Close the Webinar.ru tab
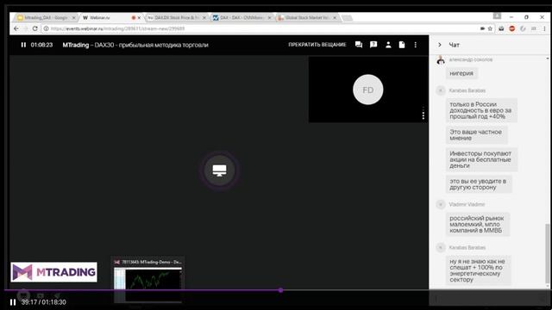Image resolution: width=552 pixels, height=310 pixels. point(140,17)
